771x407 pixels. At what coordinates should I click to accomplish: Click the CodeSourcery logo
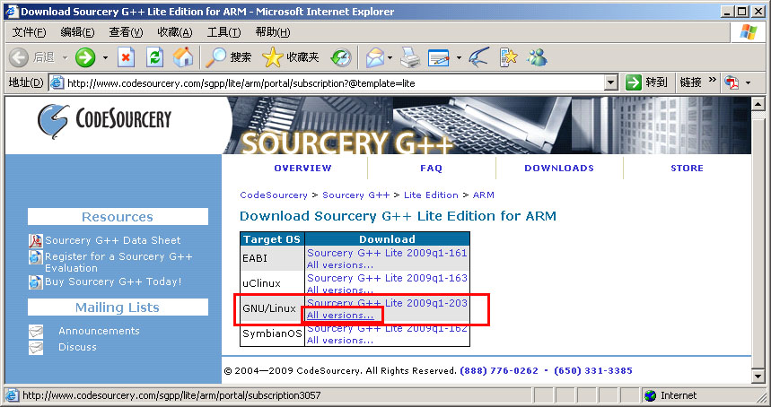click(x=104, y=120)
